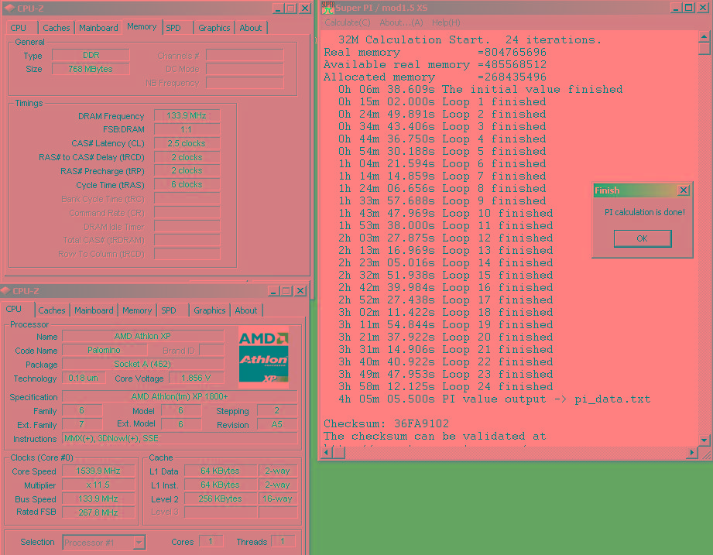This screenshot has width=713, height=555.
Task: Click memory Size value 768 MBytes
Action: click(x=91, y=69)
